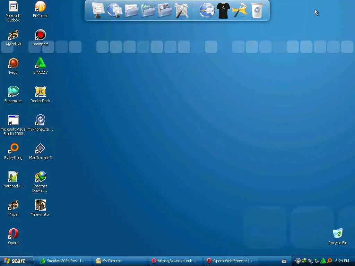Select the Bandicam recorder shortcut
This screenshot has height=266, width=355.
40,38
